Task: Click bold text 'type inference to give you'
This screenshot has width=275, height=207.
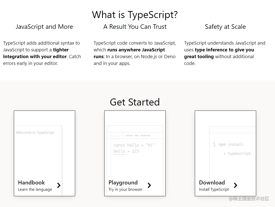Action: coord(224,50)
